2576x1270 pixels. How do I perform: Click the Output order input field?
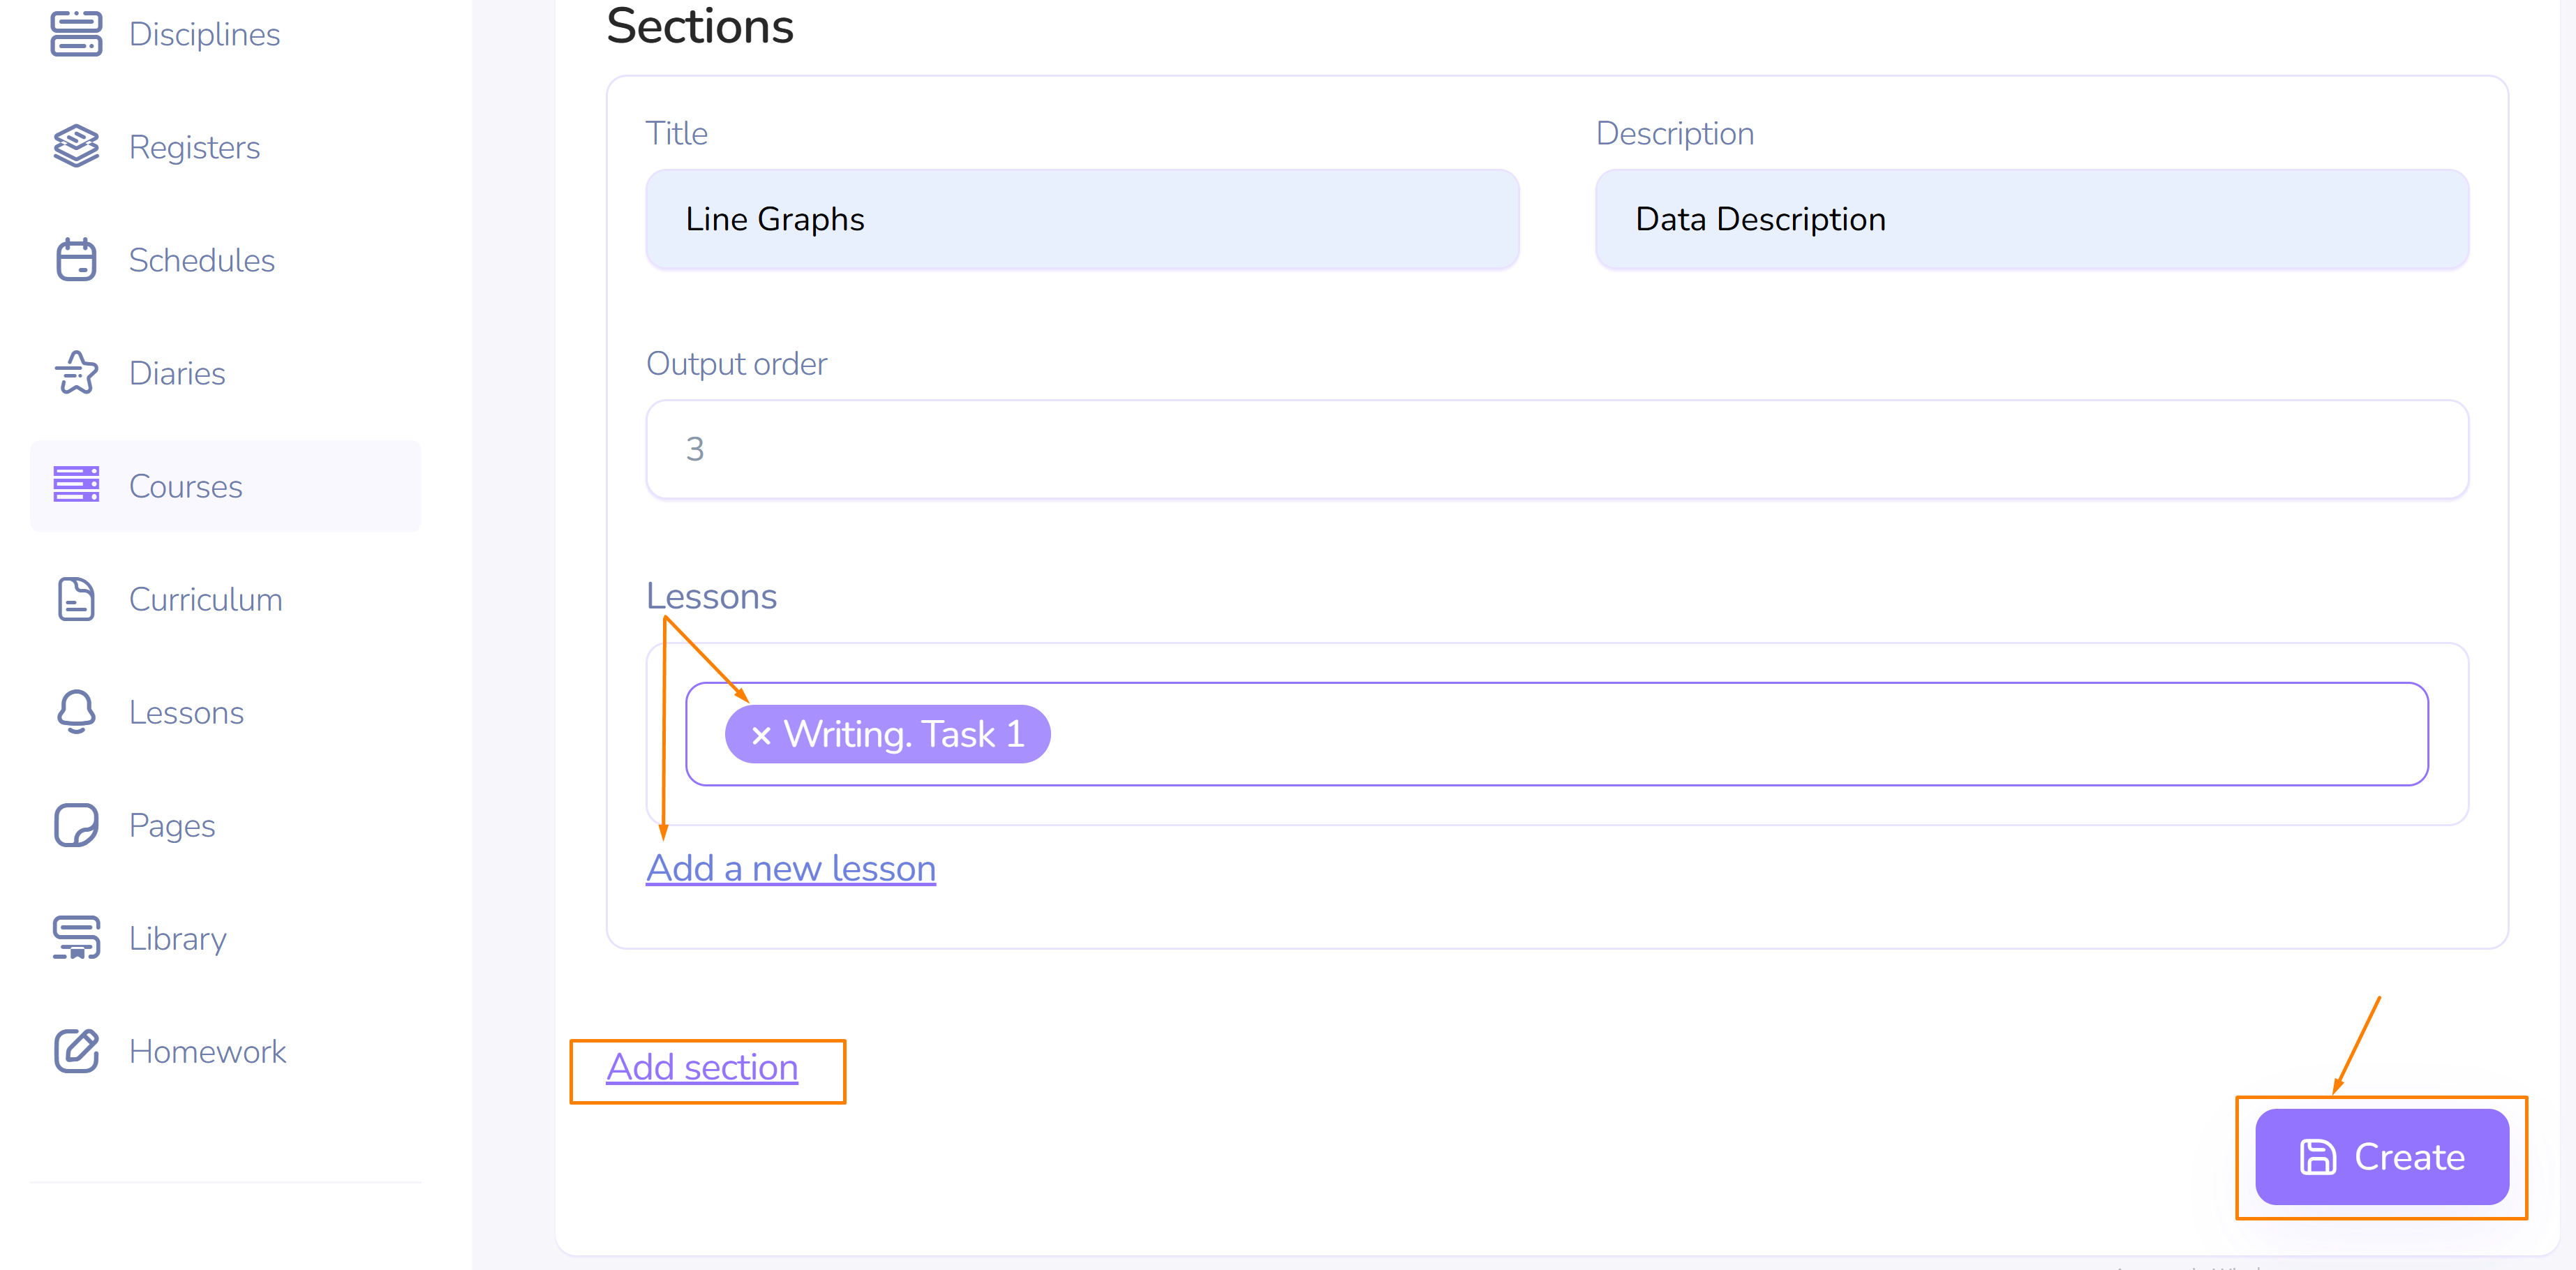[x=1556, y=449]
